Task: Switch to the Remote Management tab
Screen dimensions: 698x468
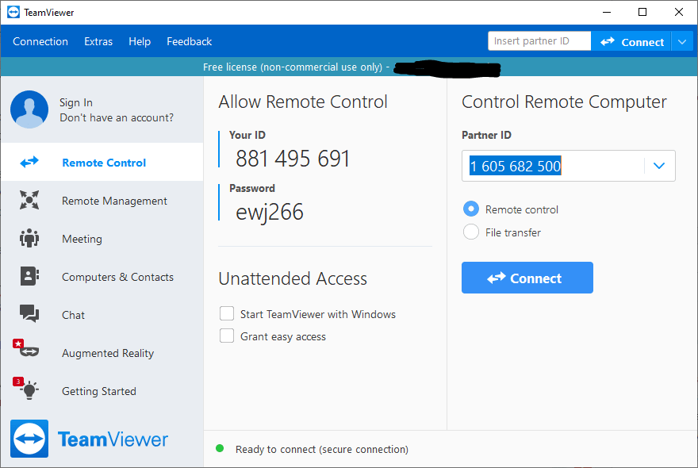Action: click(x=102, y=201)
